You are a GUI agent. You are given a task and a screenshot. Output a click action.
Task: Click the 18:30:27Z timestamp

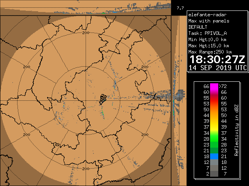[217, 59]
